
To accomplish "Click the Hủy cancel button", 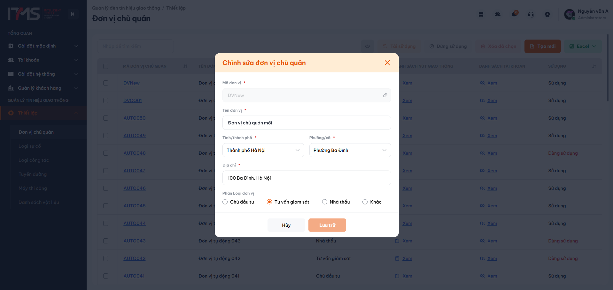I will click(286, 225).
